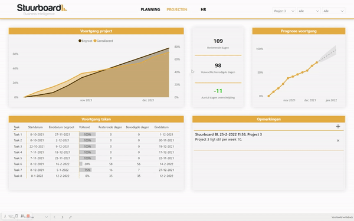Go to previous report page arrow
Image resolution: width=354 pixels, height=221 pixels.
coord(54,217)
